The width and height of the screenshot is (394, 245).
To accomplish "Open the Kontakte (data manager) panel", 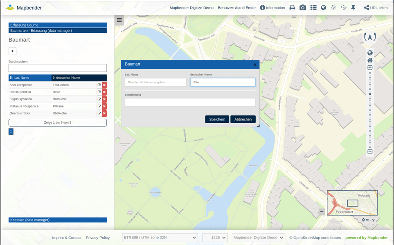I will (57, 220).
